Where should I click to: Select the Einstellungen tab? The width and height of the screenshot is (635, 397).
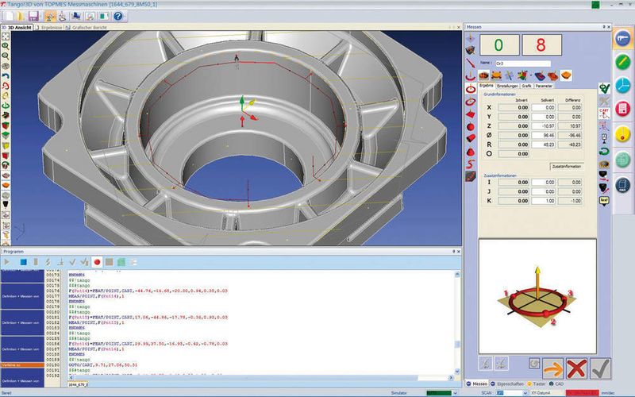point(507,86)
